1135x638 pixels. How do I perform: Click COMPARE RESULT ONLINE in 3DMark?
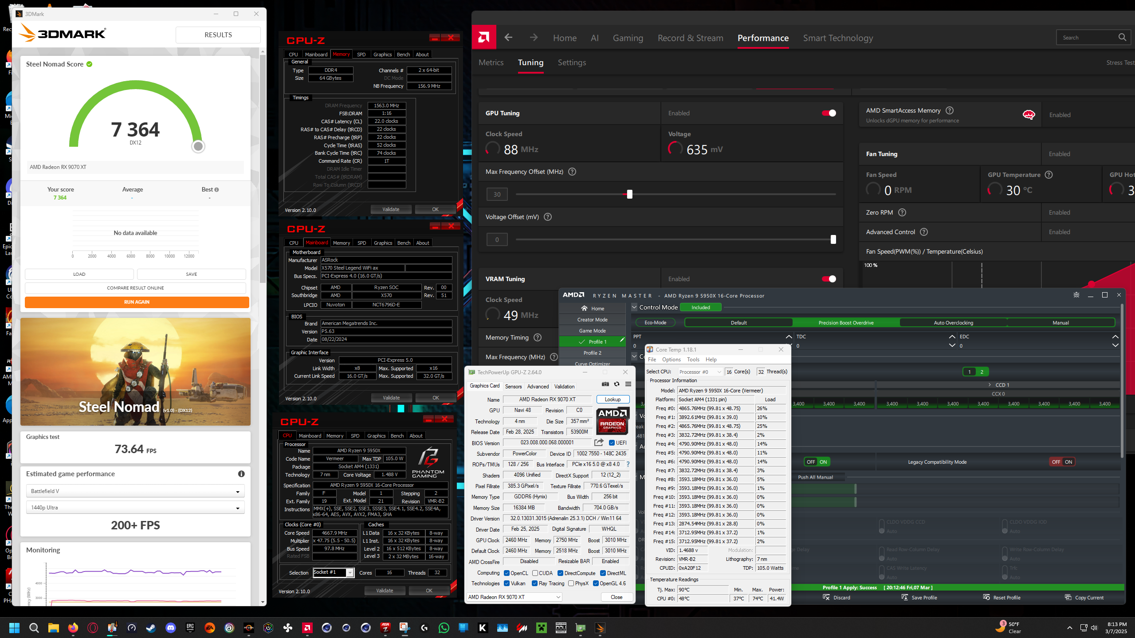135,288
